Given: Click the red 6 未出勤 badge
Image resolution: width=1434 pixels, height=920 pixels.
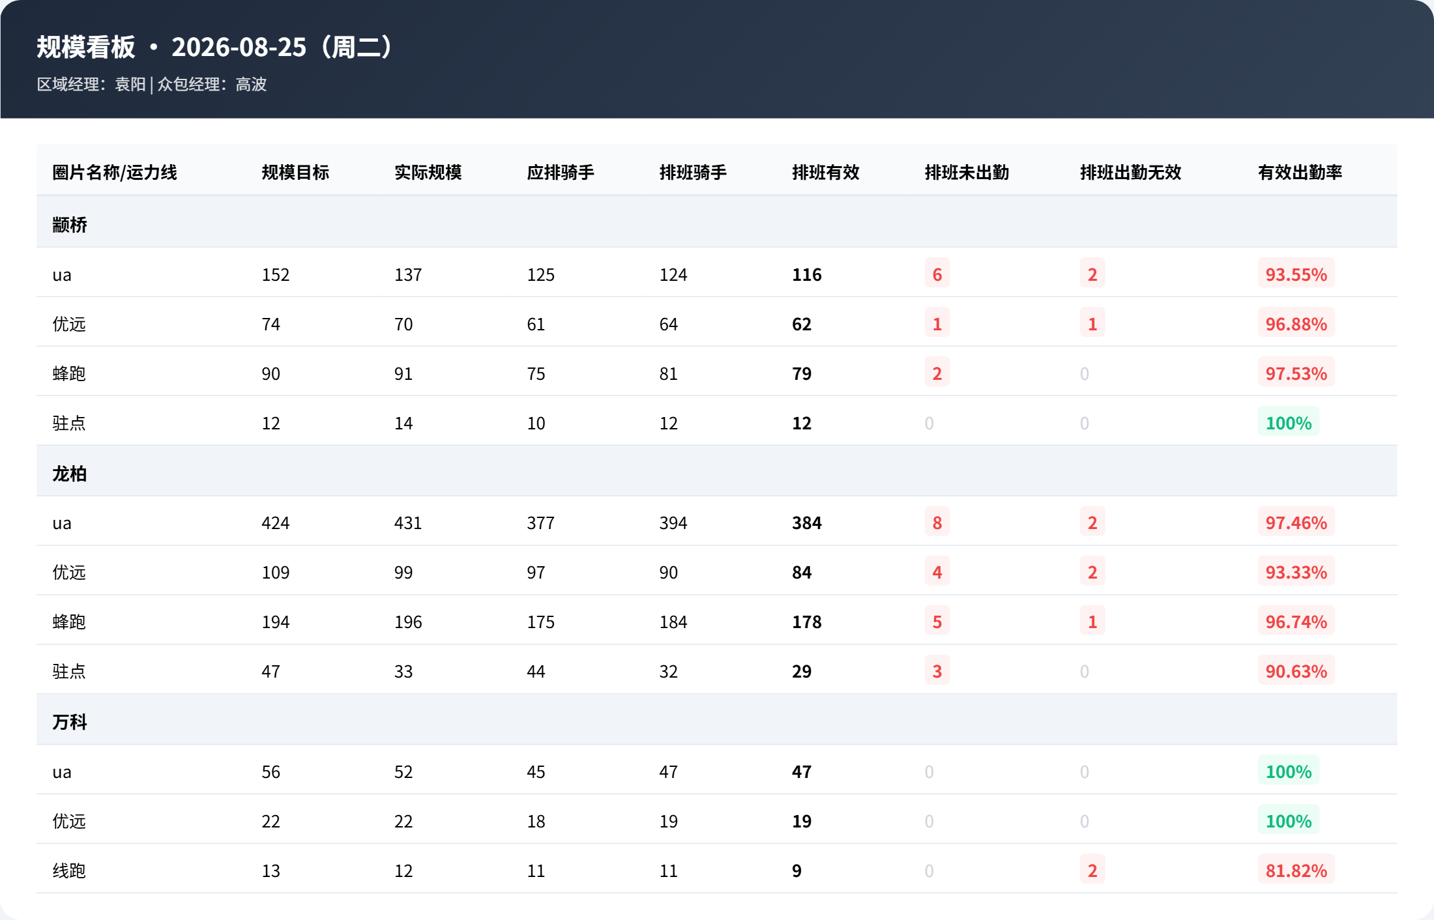Looking at the screenshot, I should (937, 273).
